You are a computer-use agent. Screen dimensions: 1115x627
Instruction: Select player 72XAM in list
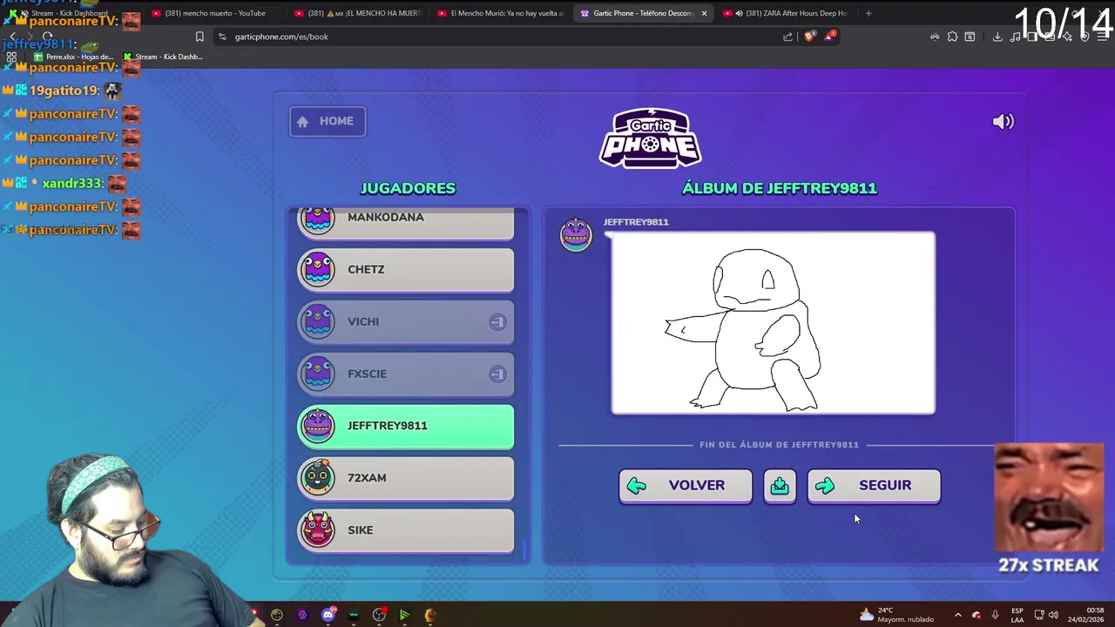click(x=406, y=478)
